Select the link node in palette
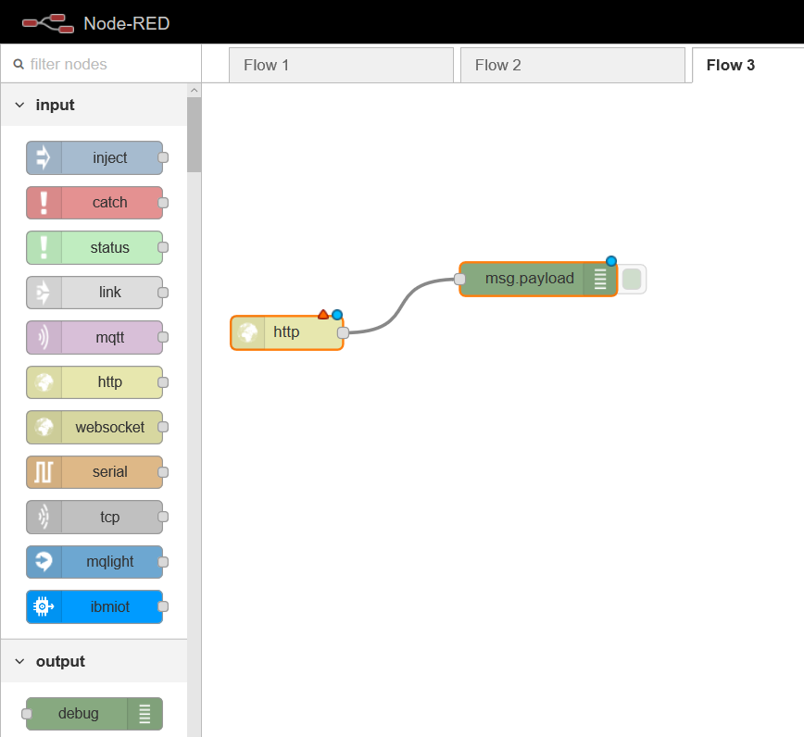804x737 pixels. (x=94, y=293)
